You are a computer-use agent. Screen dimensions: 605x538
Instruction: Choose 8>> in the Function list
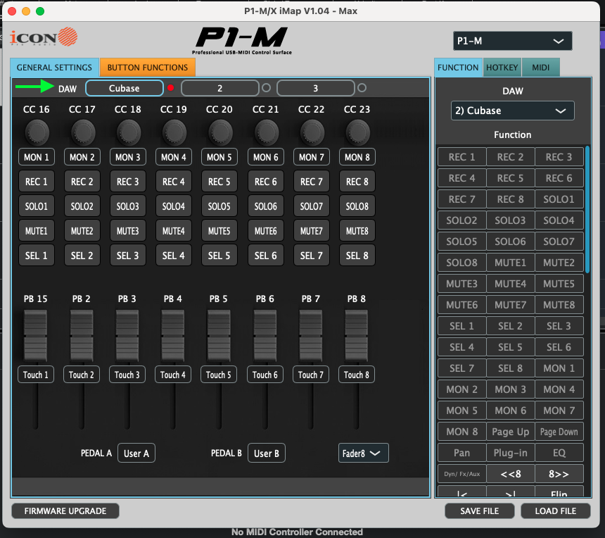pos(559,474)
